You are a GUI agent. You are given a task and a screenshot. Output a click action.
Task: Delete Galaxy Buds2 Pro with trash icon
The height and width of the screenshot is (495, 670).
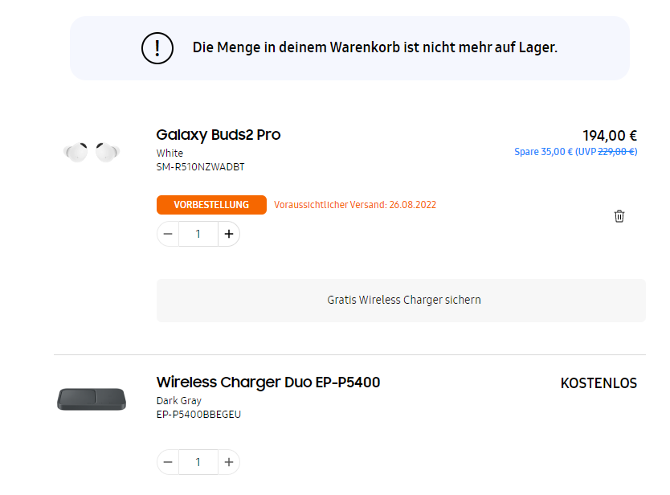pyautogui.click(x=619, y=216)
